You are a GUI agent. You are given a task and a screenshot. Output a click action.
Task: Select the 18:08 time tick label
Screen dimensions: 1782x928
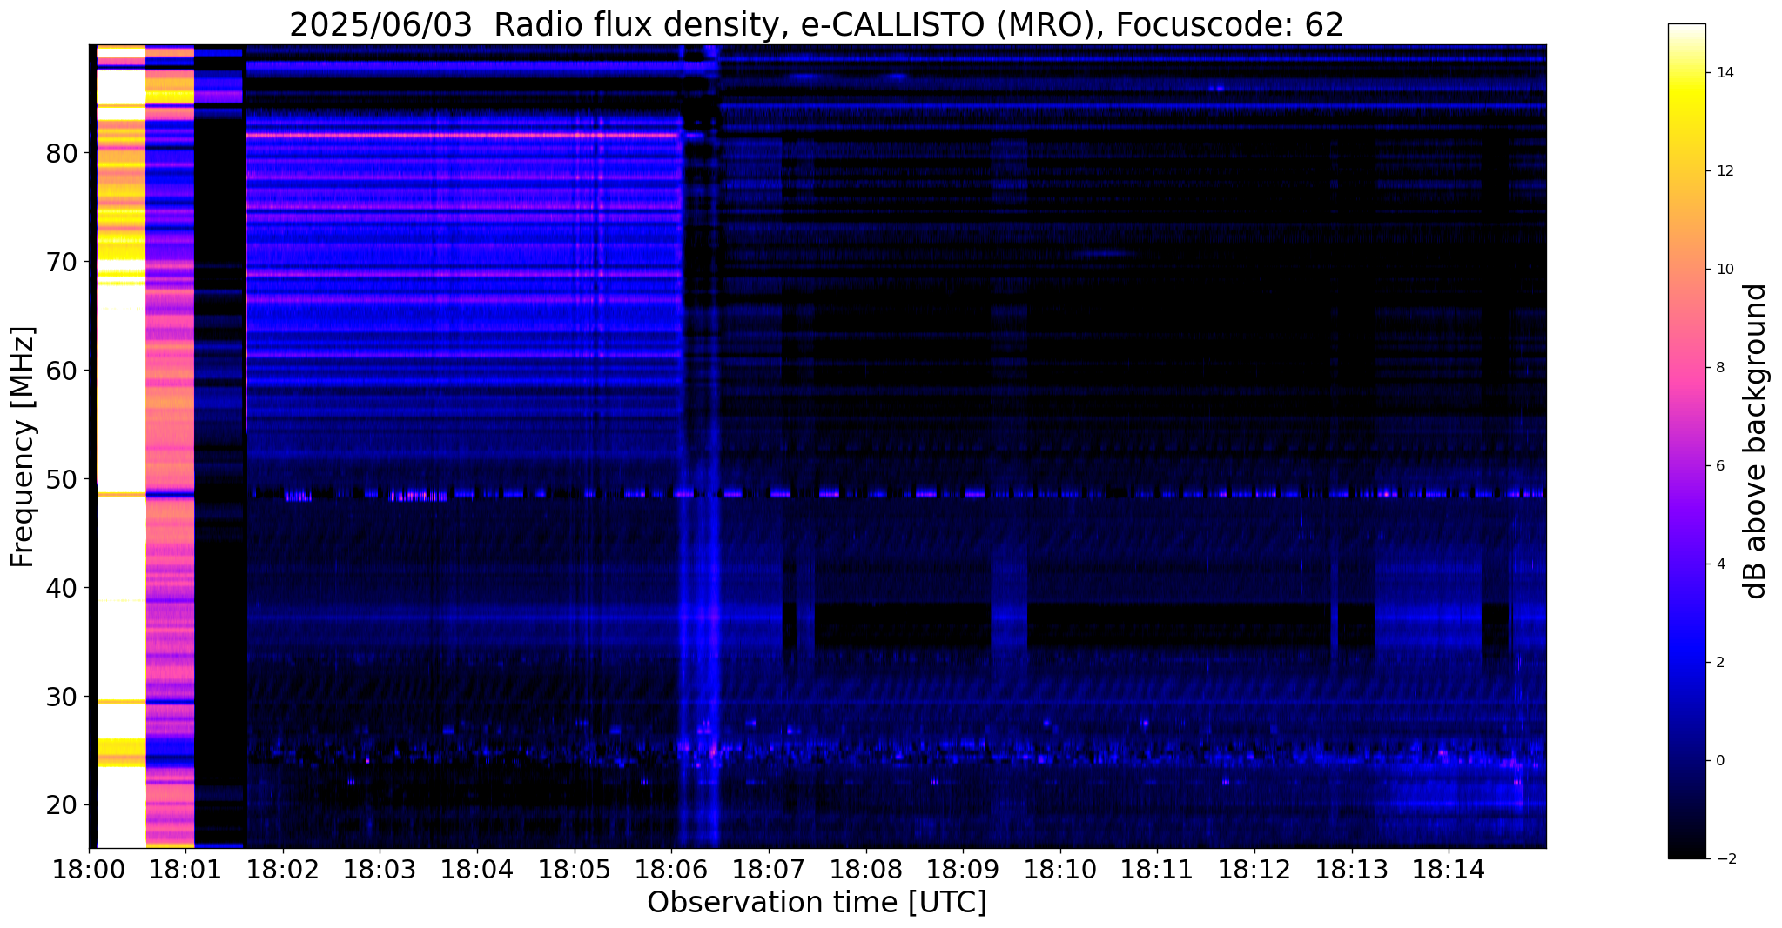click(865, 869)
